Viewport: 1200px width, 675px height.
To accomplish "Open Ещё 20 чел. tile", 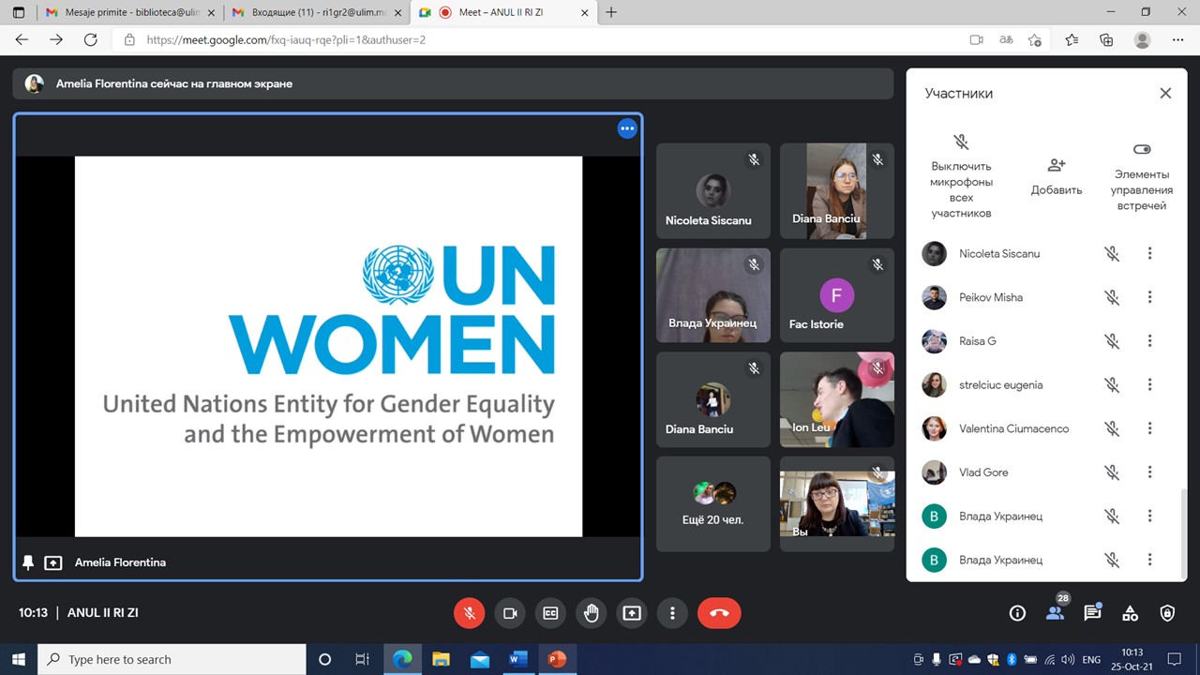I will [x=712, y=503].
